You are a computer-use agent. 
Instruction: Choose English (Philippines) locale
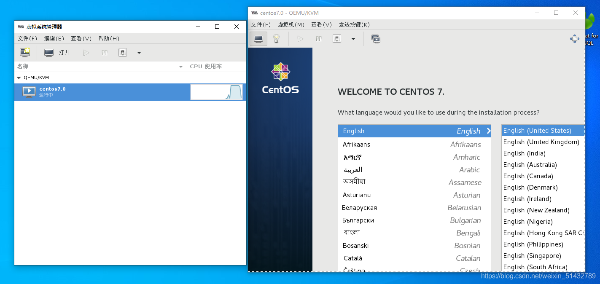(x=543, y=244)
